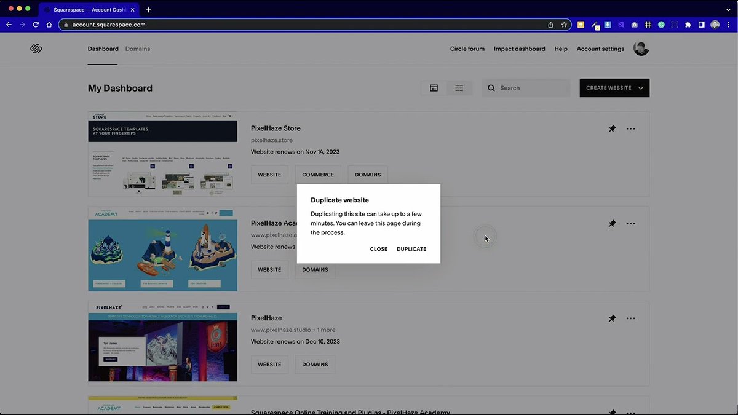Open Website button for PixelHaze Store
This screenshot has height=415, width=738.
(269, 175)
